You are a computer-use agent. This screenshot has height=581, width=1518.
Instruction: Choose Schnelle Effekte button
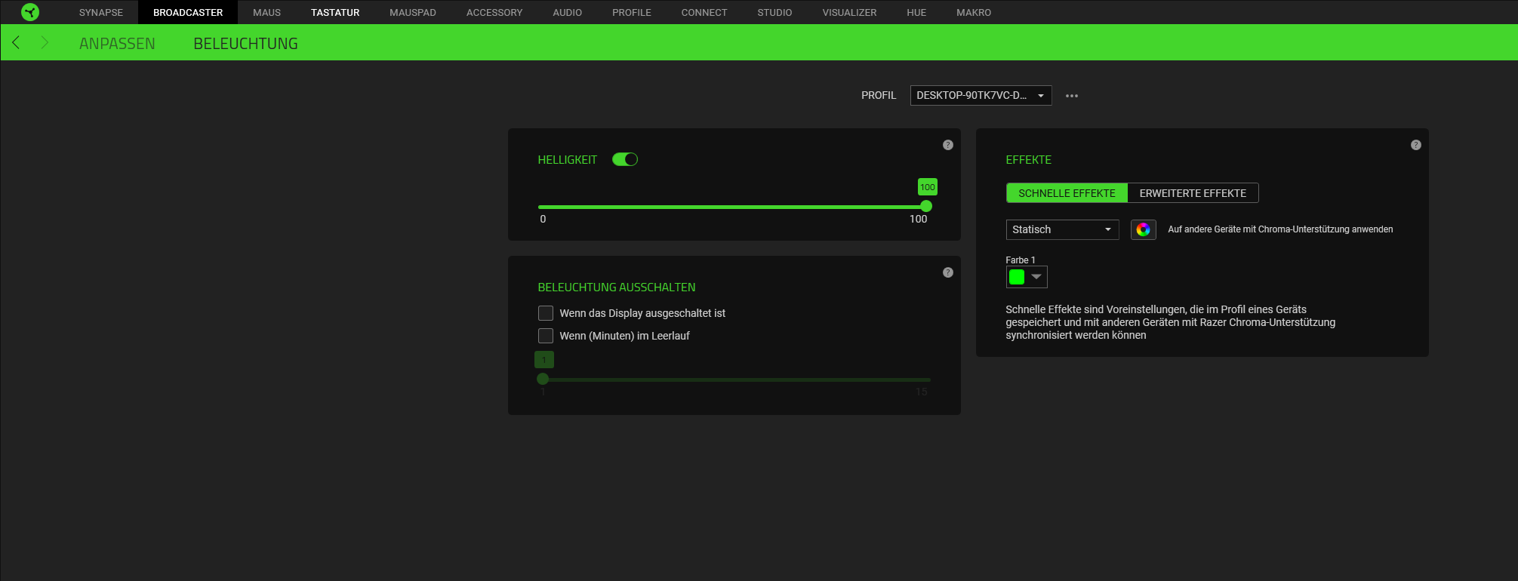click(1067, 193)
